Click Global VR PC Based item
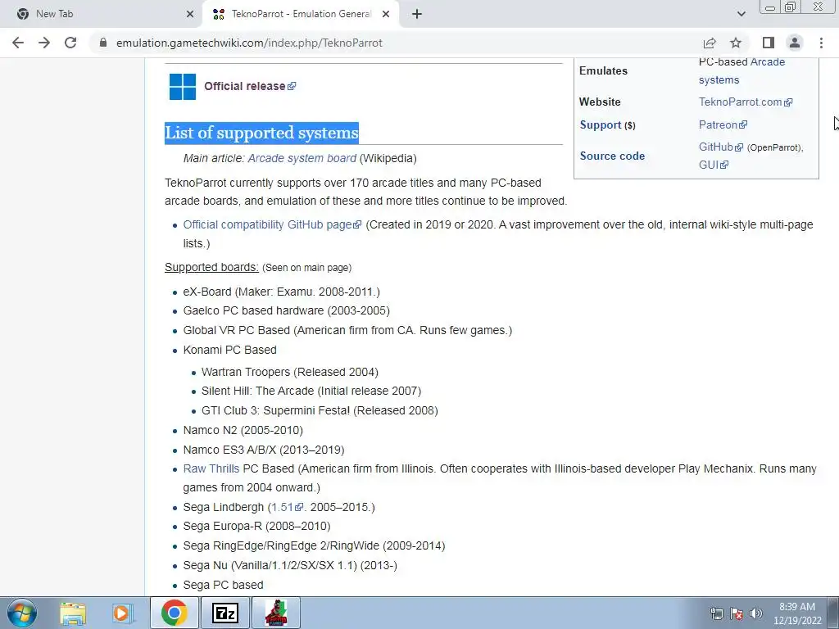The height and width of the screenshot is (629, 839). [347, 330]
